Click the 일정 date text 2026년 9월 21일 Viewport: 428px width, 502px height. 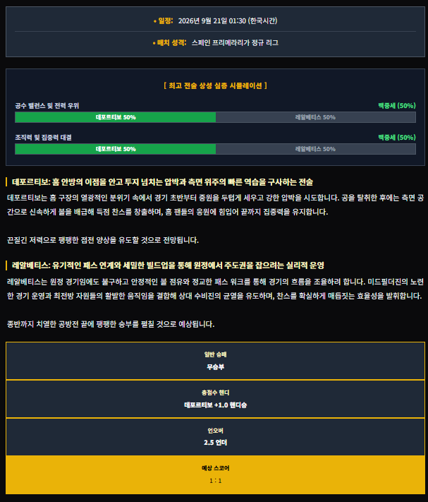pyautogui.click(x=202, y=20)
